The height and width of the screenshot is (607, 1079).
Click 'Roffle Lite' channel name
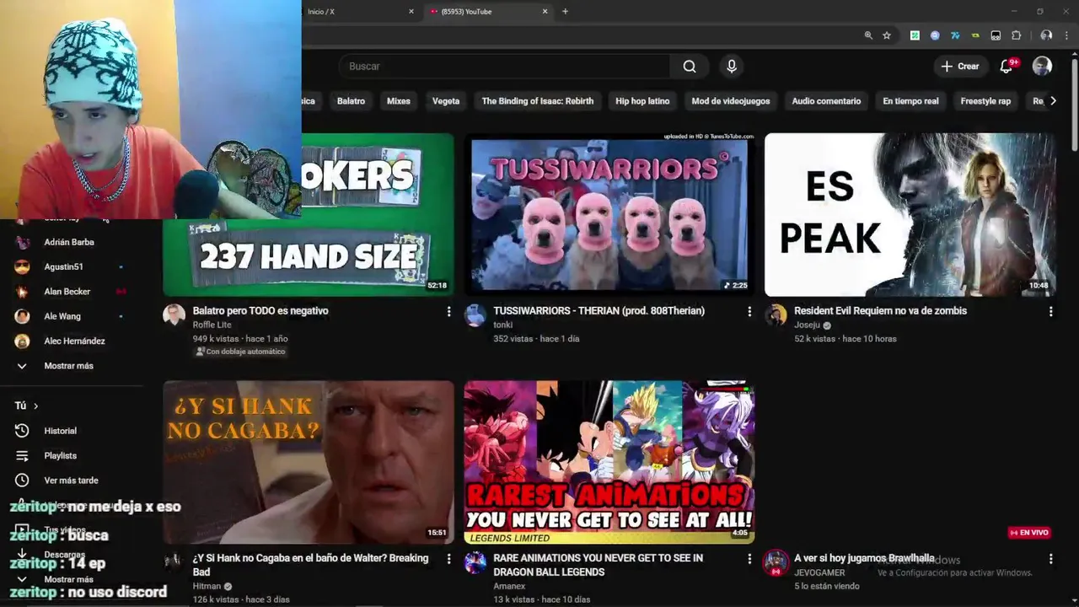(x=212, y=325)
